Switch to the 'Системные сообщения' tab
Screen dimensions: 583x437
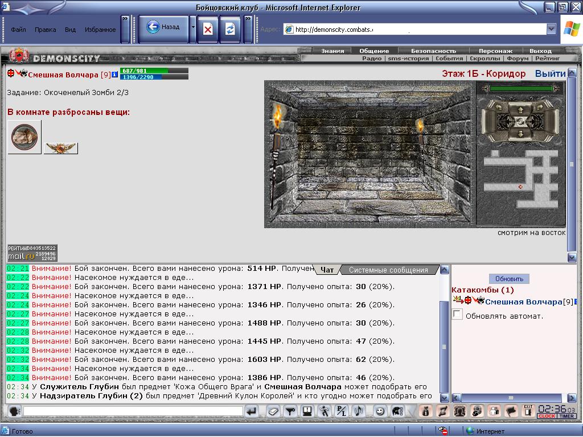(388, 270)
